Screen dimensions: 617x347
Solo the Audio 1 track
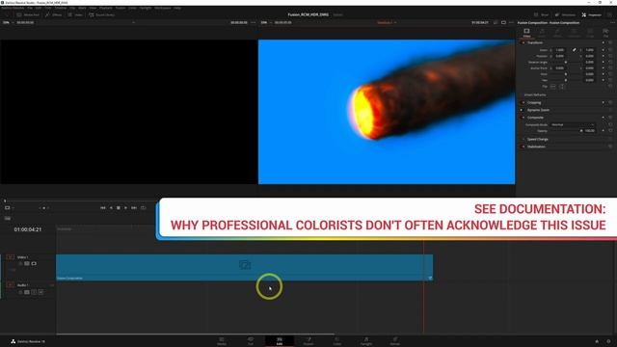click(34, 292)
